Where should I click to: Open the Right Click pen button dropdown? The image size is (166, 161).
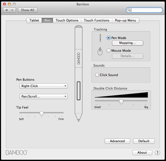(44, 86)
